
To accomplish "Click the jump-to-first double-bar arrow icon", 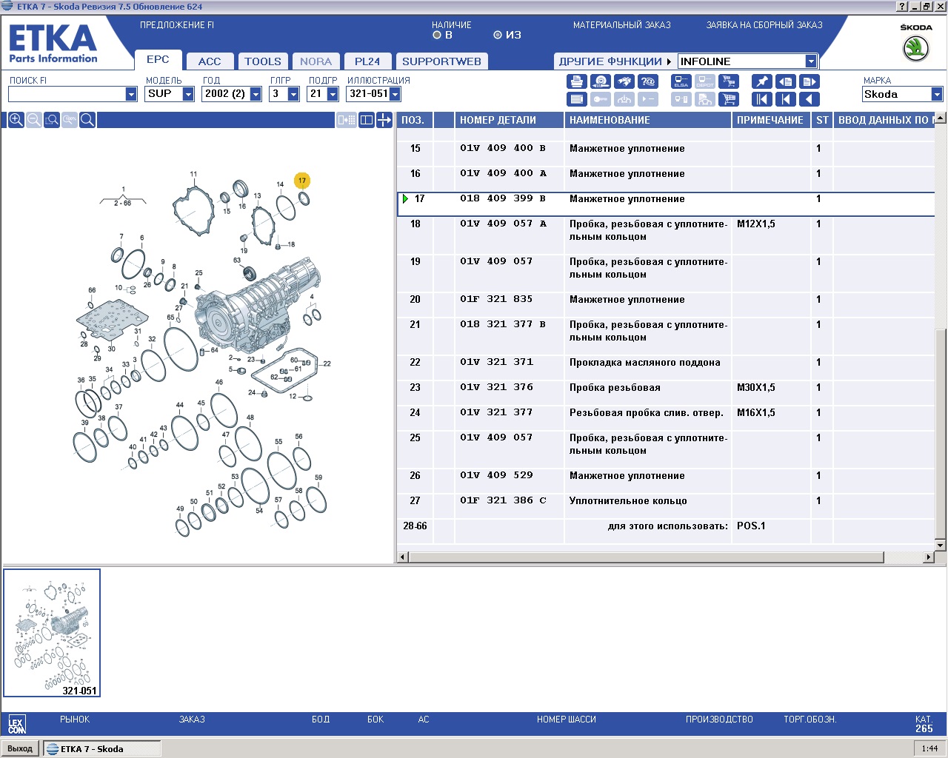I will coord(761,99).
